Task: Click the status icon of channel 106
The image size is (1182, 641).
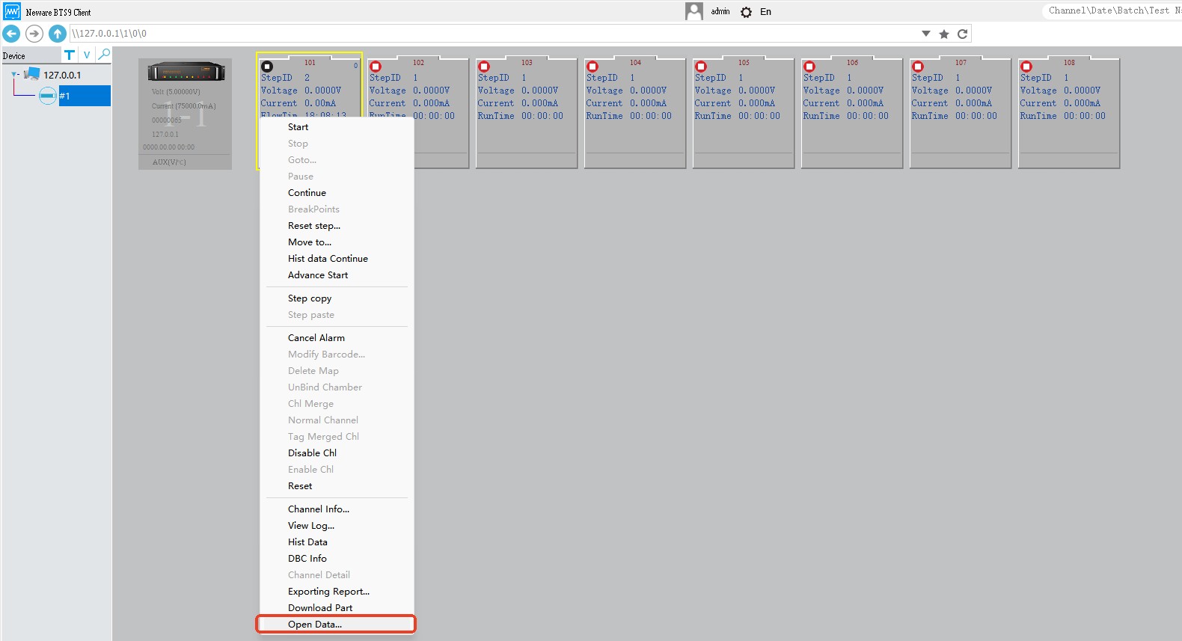Action: (809, 67)
